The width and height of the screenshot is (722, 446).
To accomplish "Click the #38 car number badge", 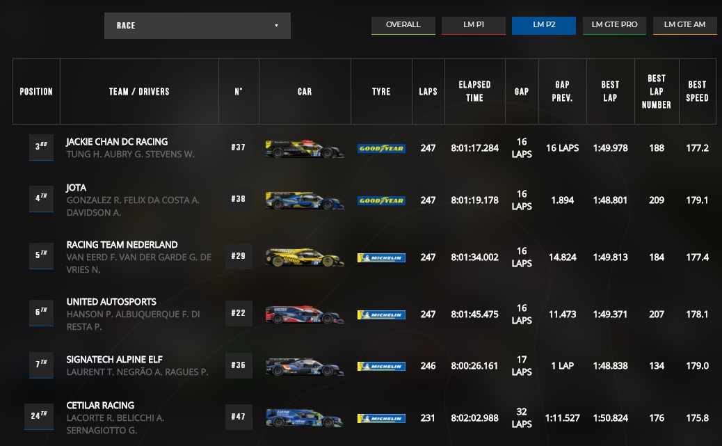I will [x=239, y=199].
